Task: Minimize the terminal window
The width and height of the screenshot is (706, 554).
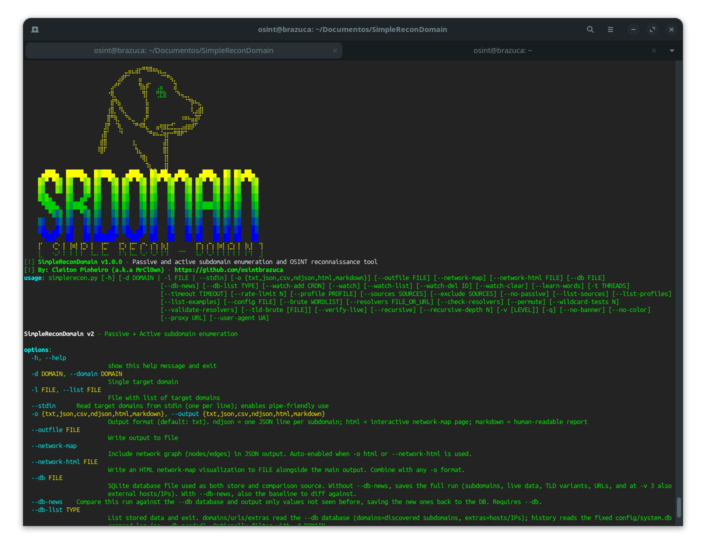Action: 633,29
